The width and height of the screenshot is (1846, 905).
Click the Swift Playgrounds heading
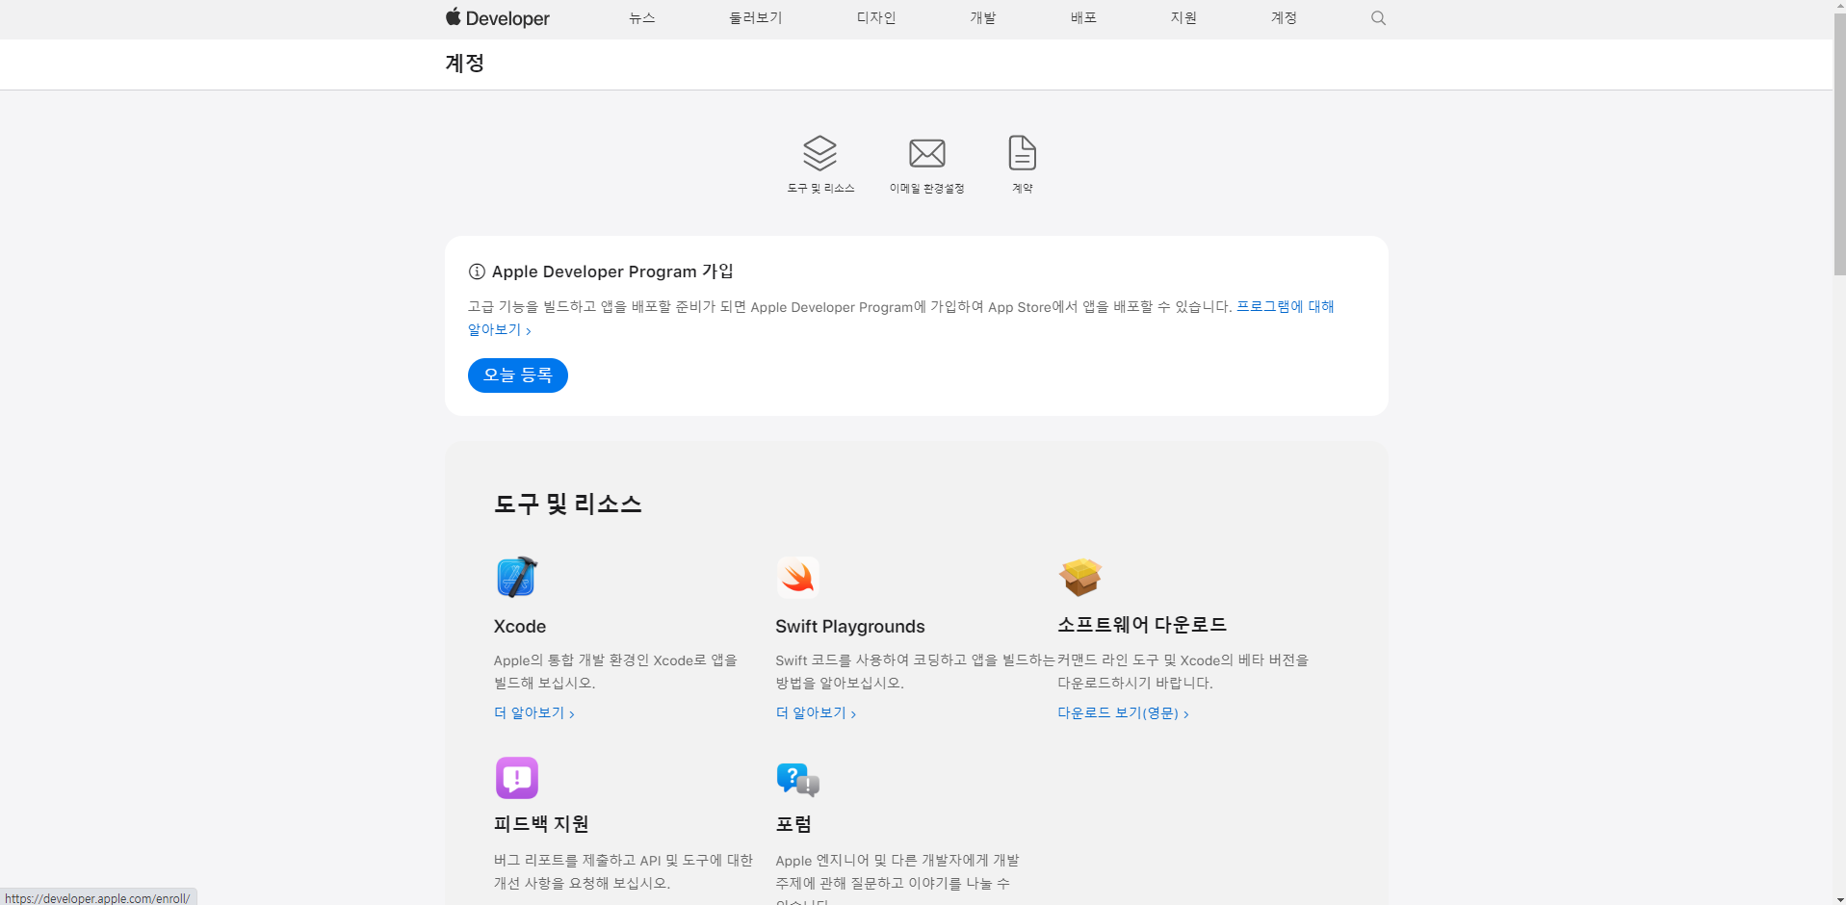pyautogui.click(x=850, y=627)
